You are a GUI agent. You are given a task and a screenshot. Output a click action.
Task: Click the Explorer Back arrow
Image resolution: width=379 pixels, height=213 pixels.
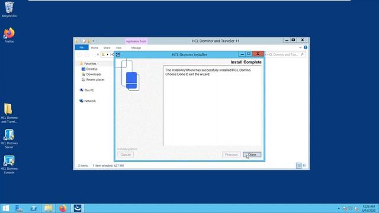tap(79, 55)
